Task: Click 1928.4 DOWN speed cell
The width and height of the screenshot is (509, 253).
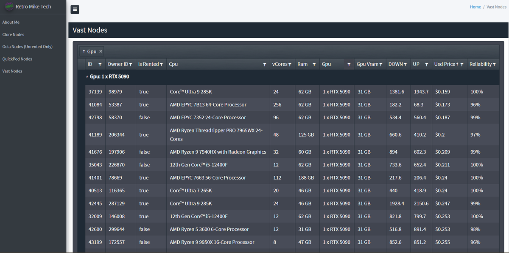Action: click(x=398, y=203)
